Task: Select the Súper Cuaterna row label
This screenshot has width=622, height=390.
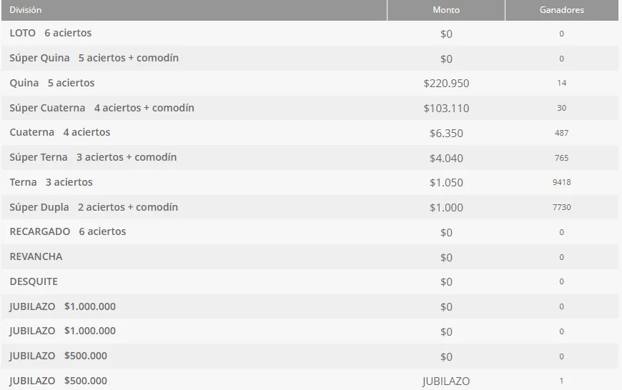Action: [x=102, y=108]
